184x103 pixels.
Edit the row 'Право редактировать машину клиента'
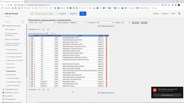pyautogui.click(x=29, y=53)
